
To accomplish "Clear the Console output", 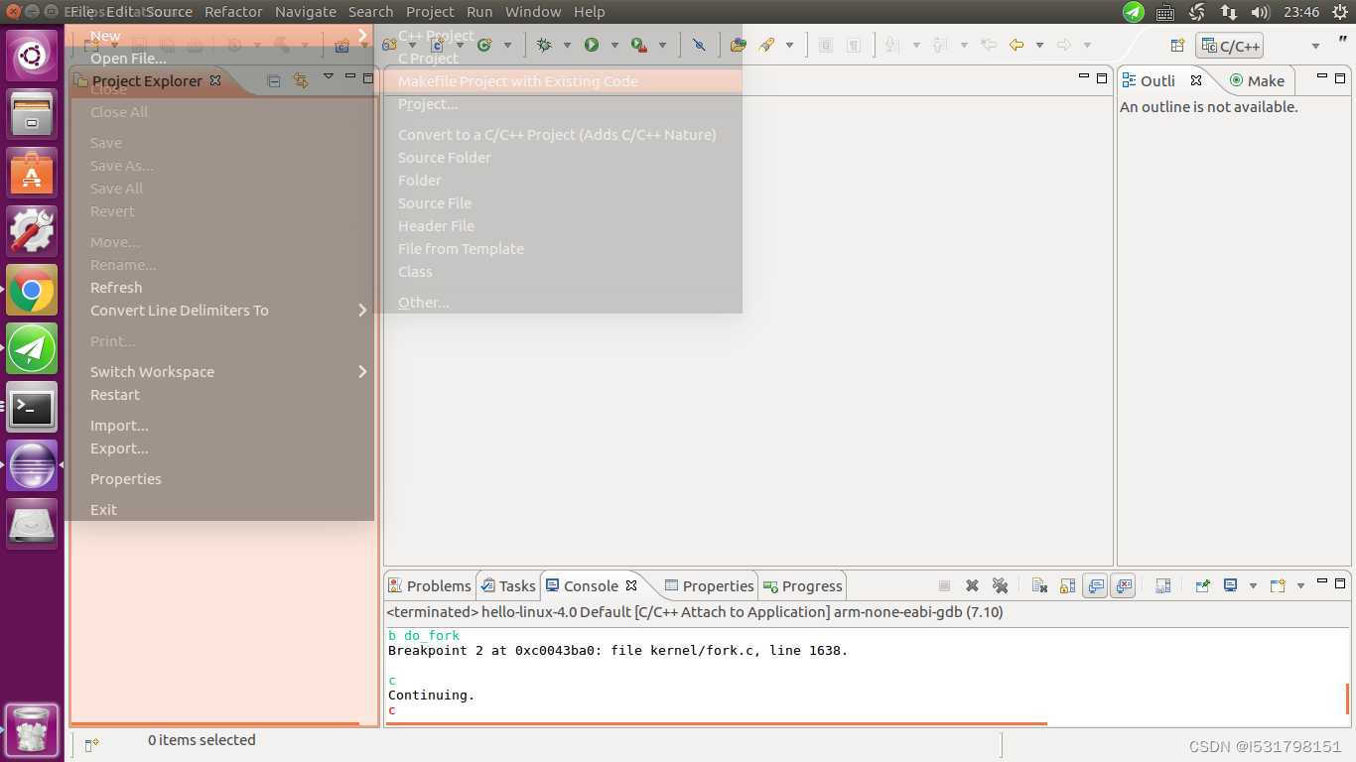I will pyautogui.click(x=1039, y=585).
